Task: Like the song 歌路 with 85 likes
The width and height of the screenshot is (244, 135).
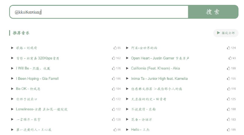Action: [x=115, y=48]
